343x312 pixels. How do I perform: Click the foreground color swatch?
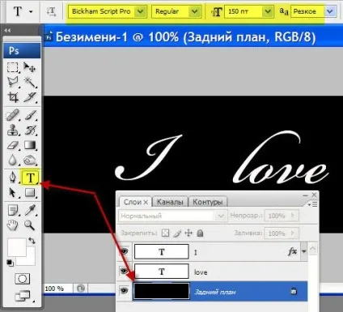pyautogui.click(x=16, y=247)
